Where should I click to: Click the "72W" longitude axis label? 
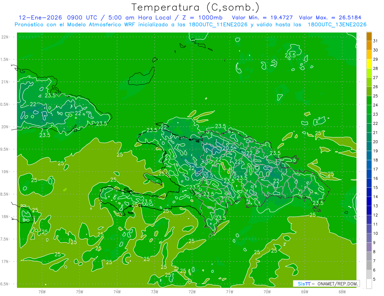pos(192,292)
